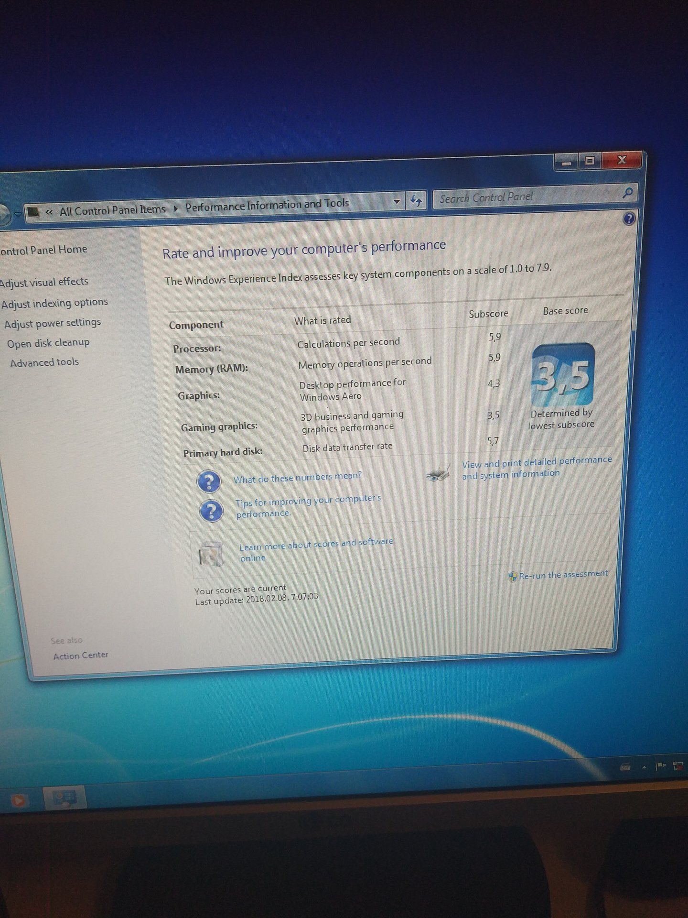Click the shield icon beside Re-run the assessment
The width and height of the screenshot is (688, 918).
[512, 577]
